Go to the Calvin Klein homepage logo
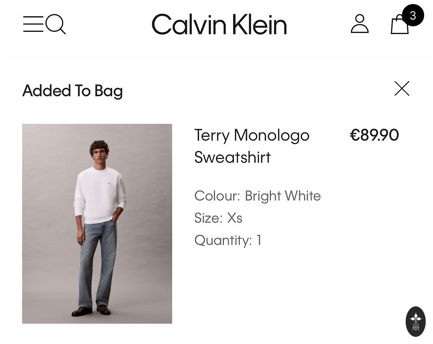The height and width of the screenshot is (344, 433). pyautogui.click(x=219, y=24)
